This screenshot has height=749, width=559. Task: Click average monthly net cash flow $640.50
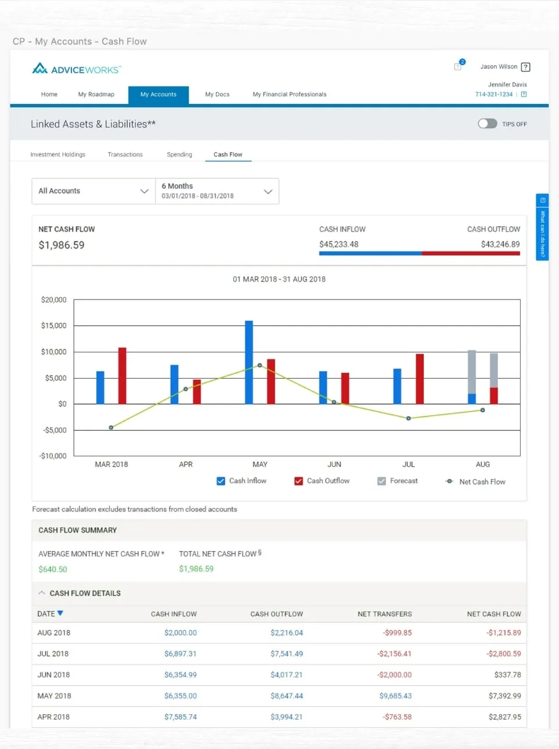(x=53, y=570)
